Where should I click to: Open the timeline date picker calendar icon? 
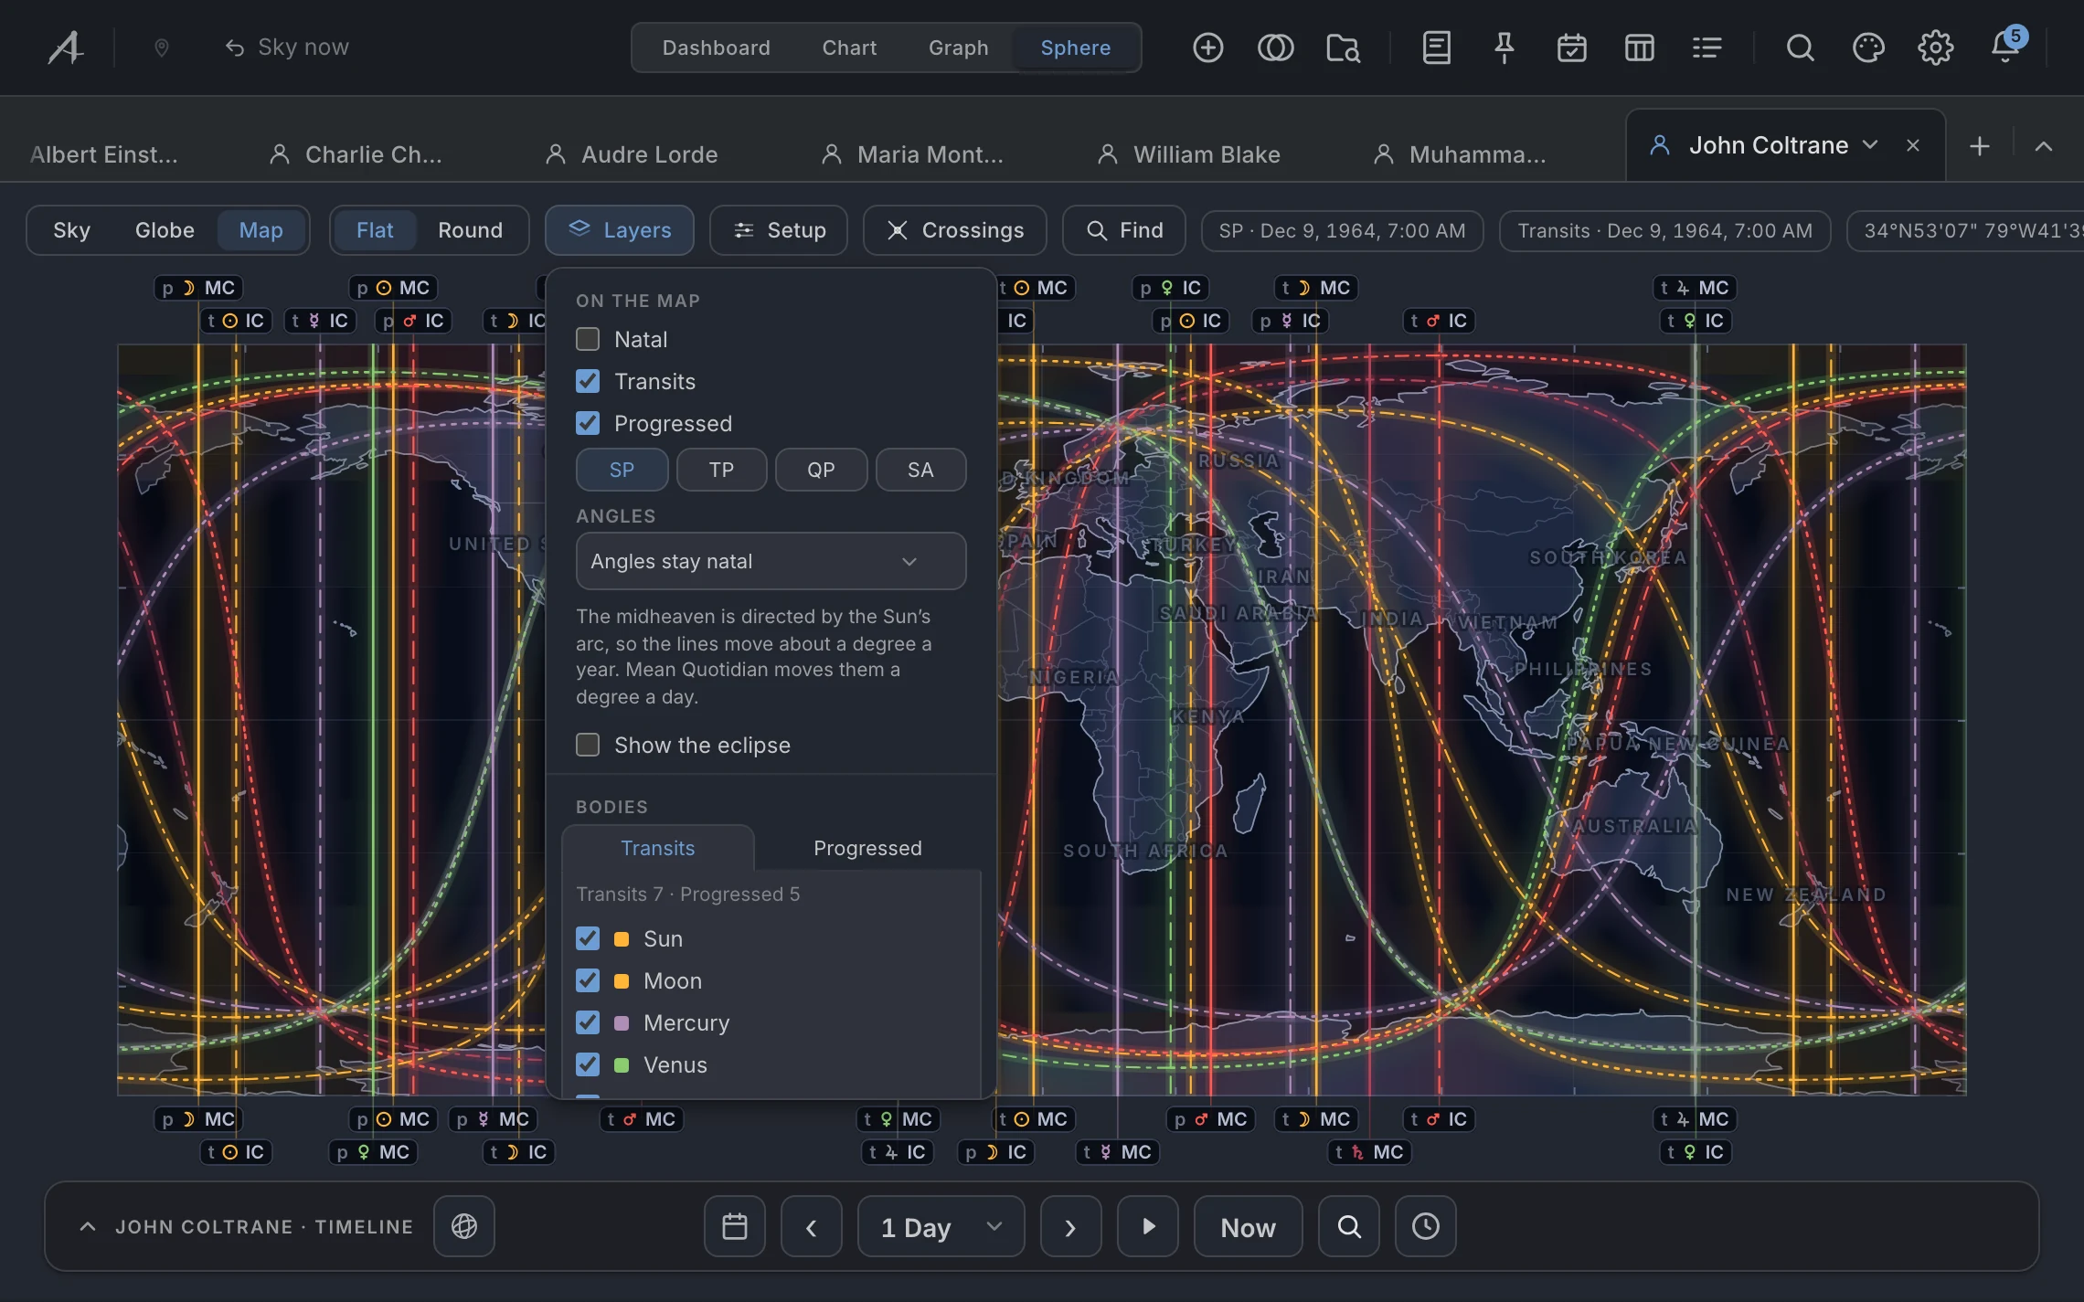click(735, 1226)
